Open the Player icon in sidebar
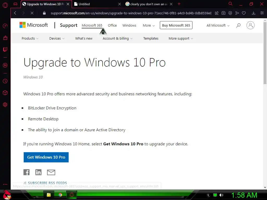267x200 pixels. point(5,65)
